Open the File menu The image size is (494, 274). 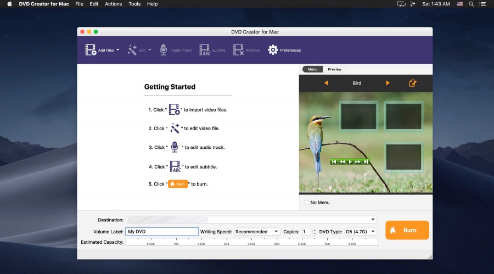[x=79, y=4]
